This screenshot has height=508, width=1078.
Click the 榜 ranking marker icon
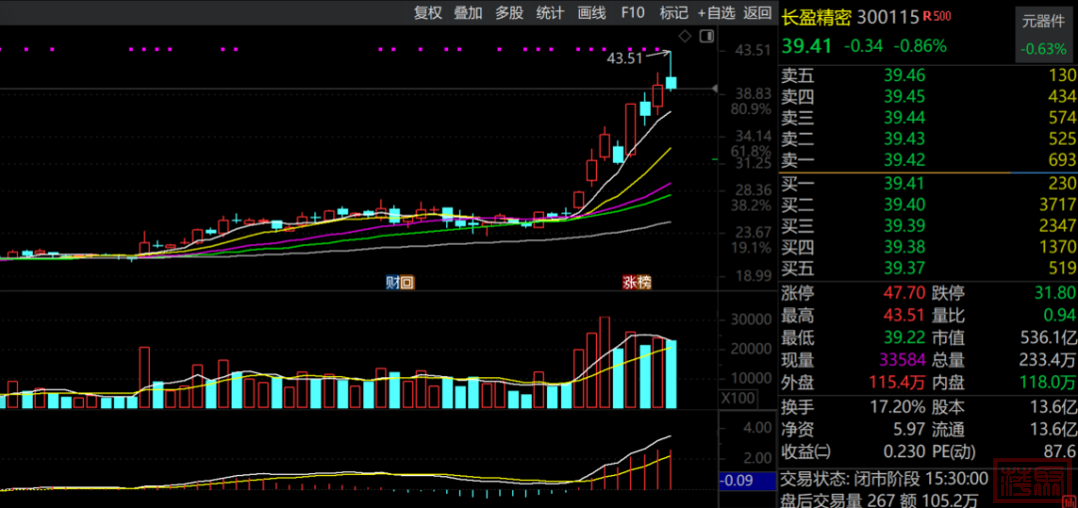pyautogui.click(x=644, y=282)
